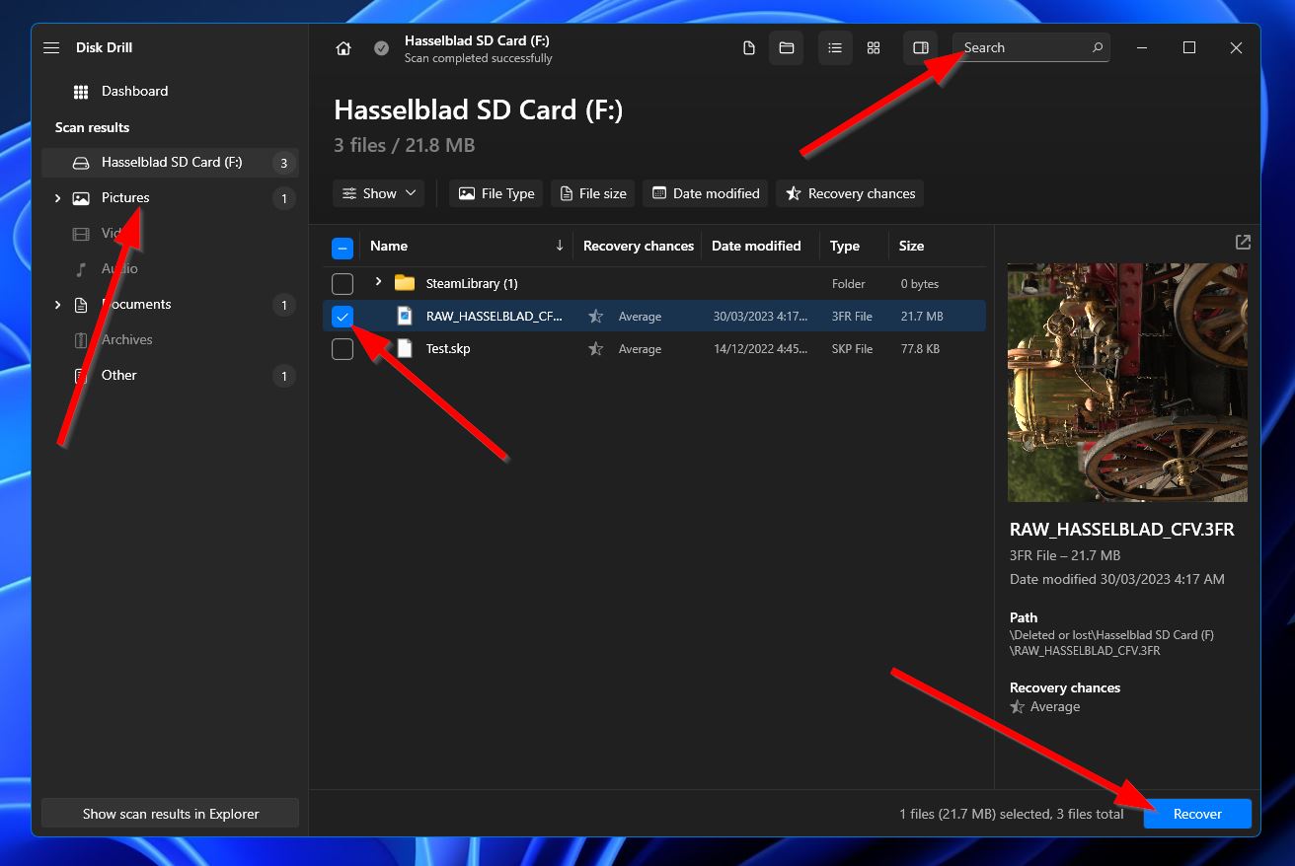Image resolution: width=1295 pixels, height=866 pixels.
Task: Click the scan completed checkmark icon
Action: pyautogui.click(x=381, y=48)
